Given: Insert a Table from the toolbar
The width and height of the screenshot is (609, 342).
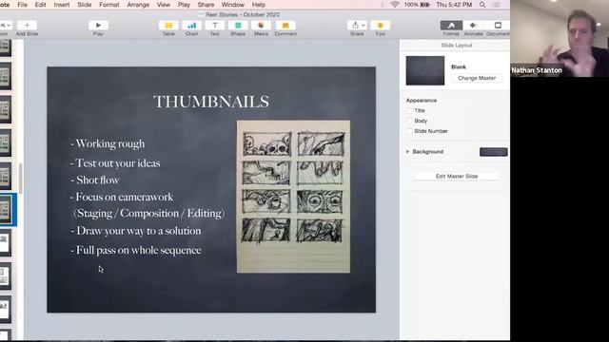Looking at the screenshot, I should point(168,26).
